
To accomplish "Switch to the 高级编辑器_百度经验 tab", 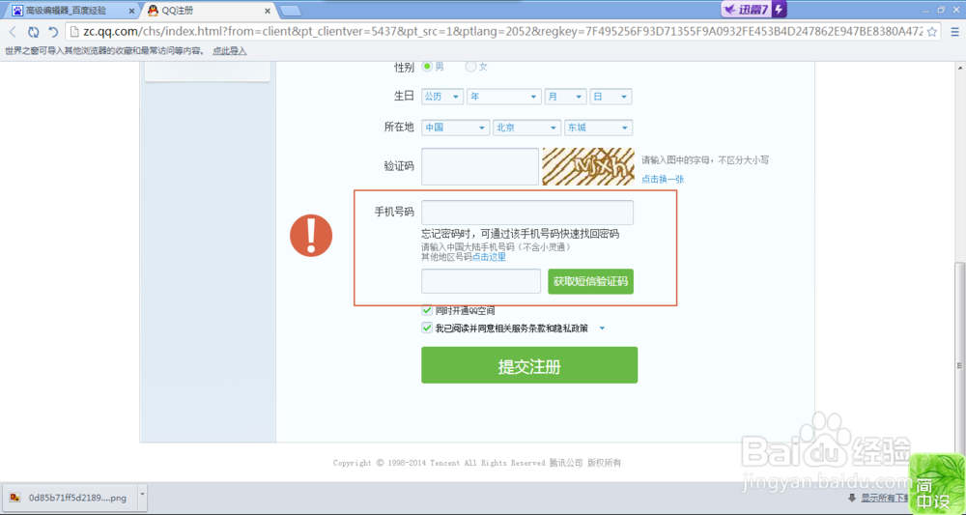I will (x=70, y=11).
